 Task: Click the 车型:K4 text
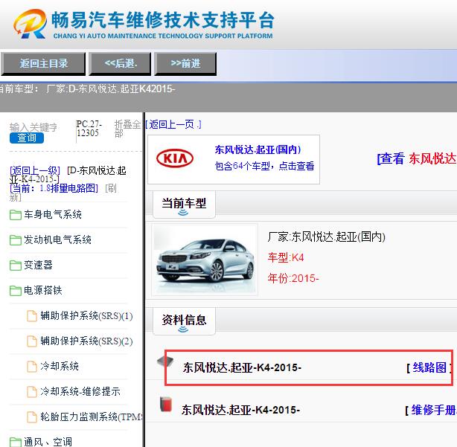(286, 258)
